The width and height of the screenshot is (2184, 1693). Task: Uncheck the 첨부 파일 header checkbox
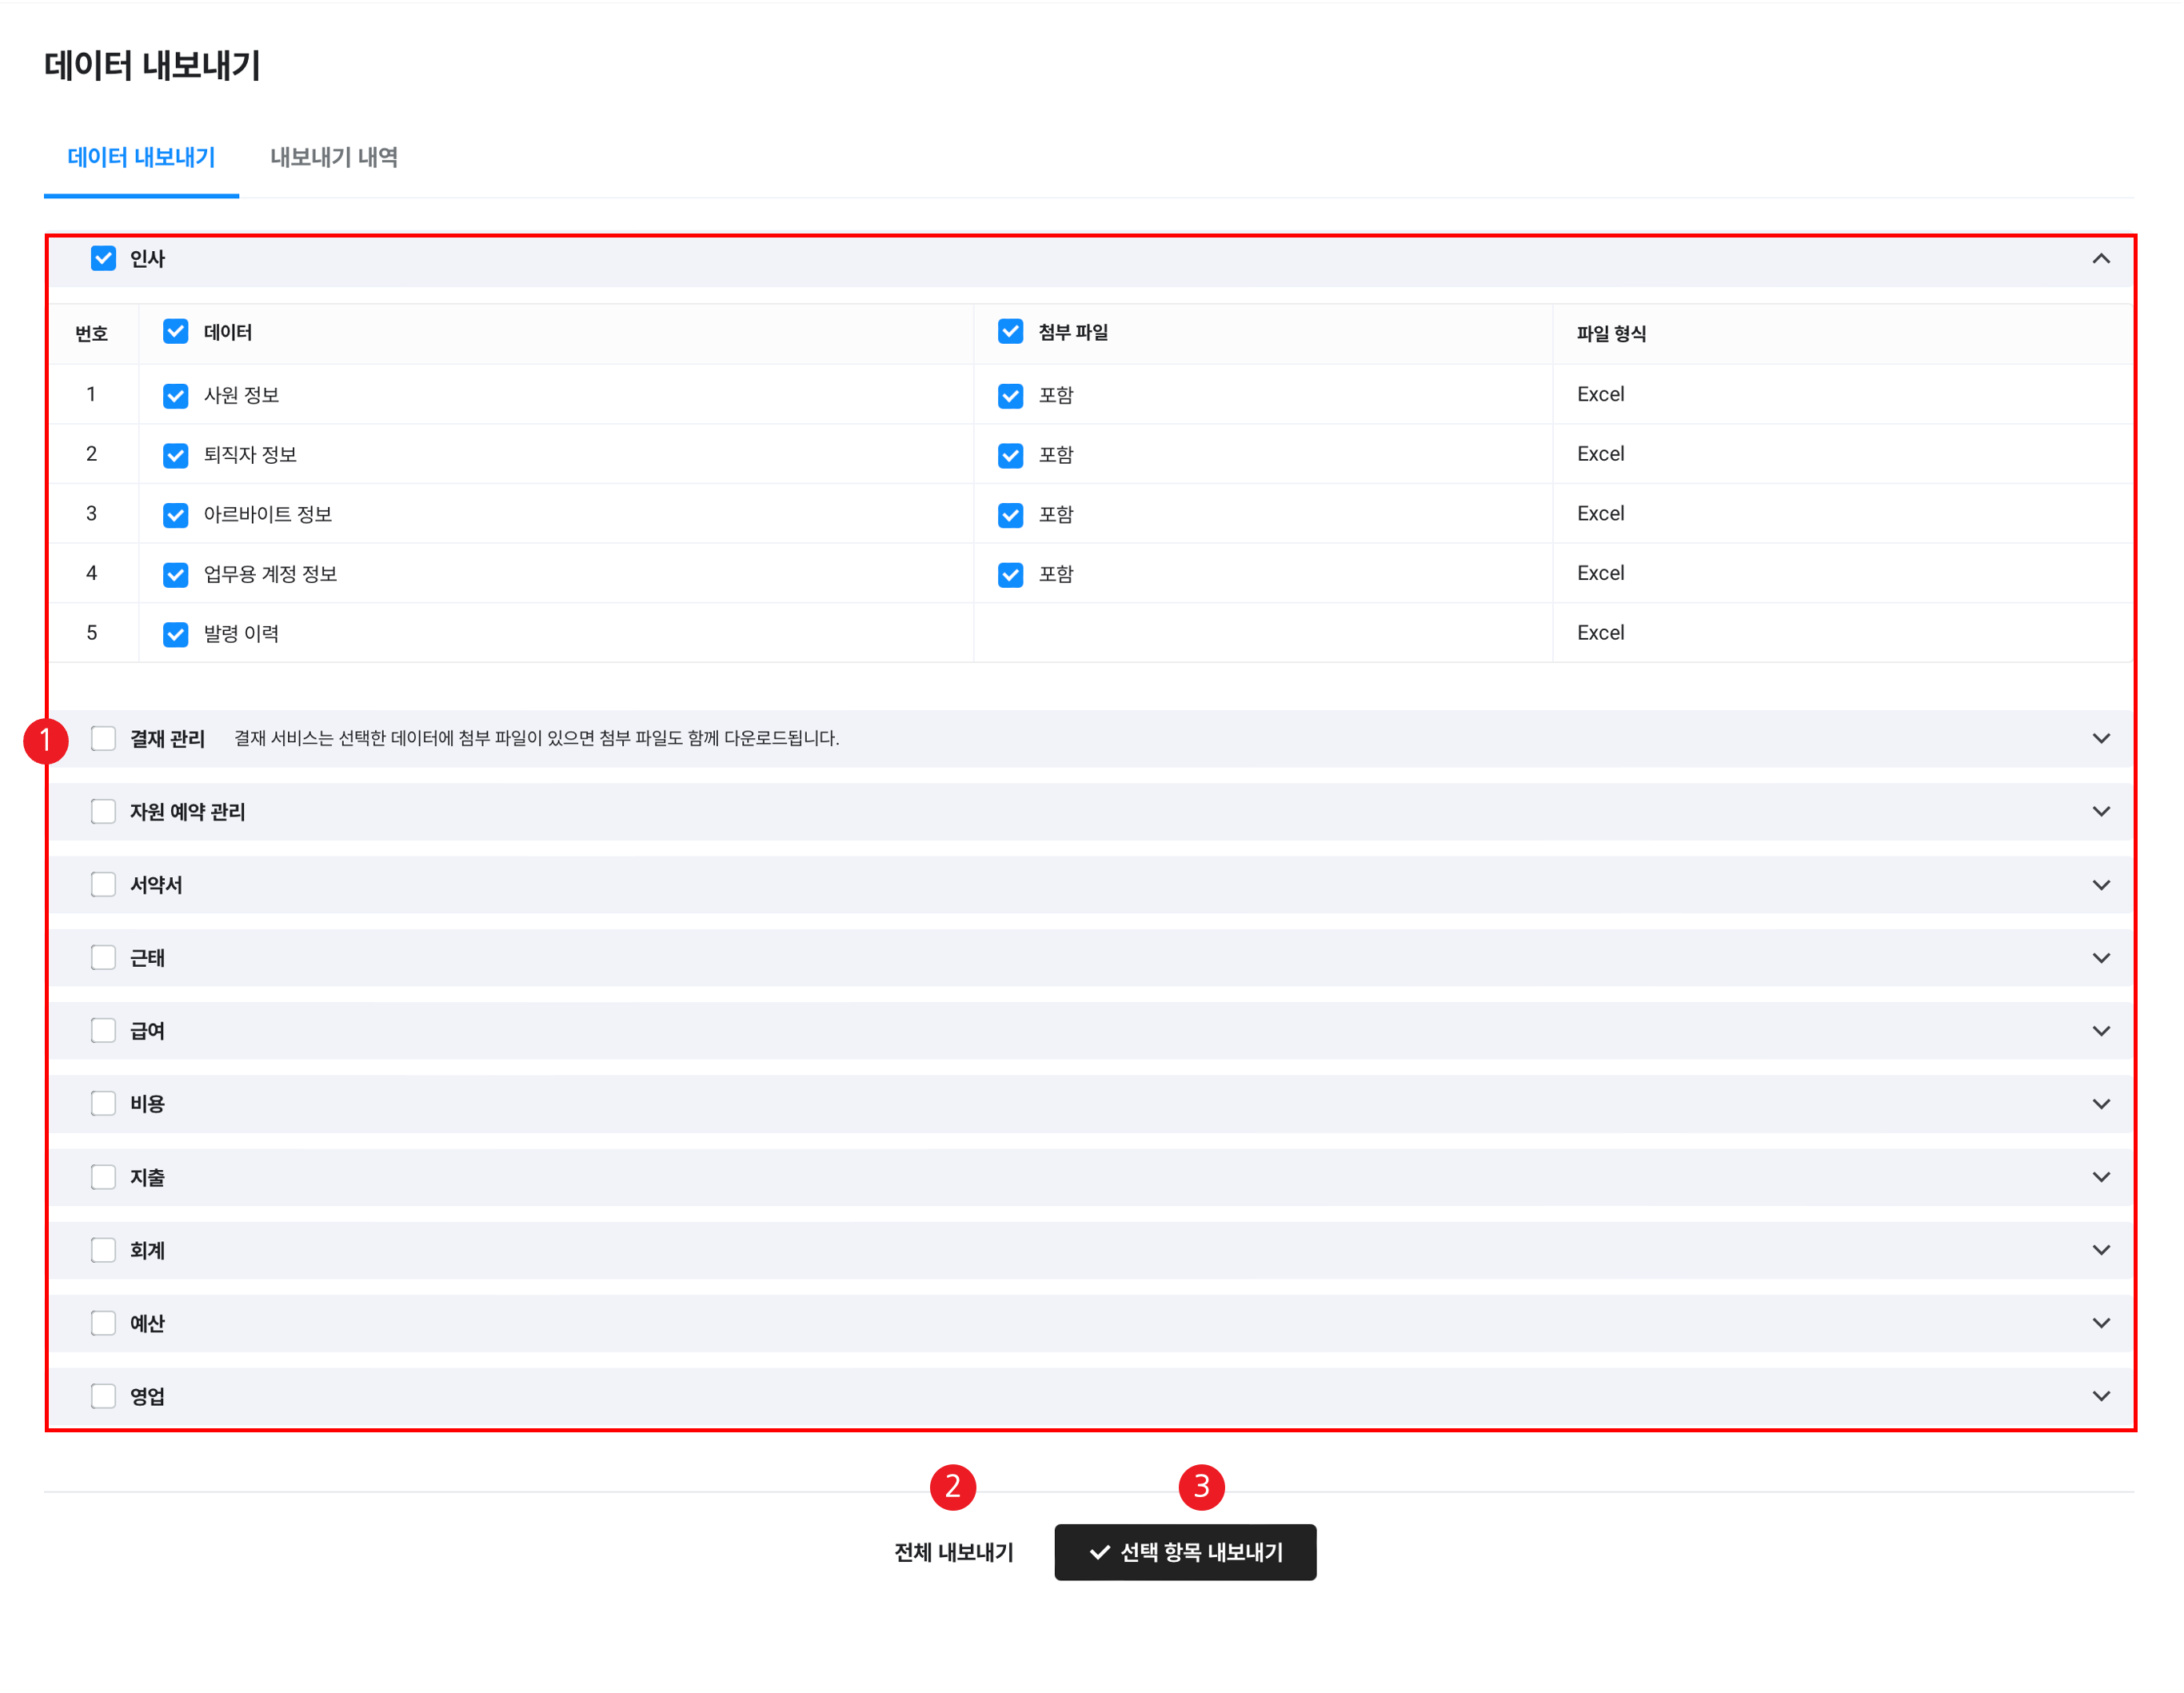pyautogui.click(x=1010, y=332)
